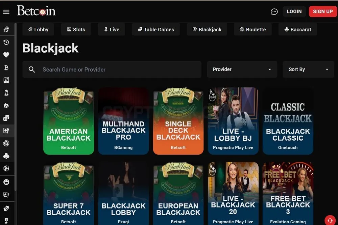Switch to the Slots tab
Screen dimensions: 338x225
click(76, 29)
